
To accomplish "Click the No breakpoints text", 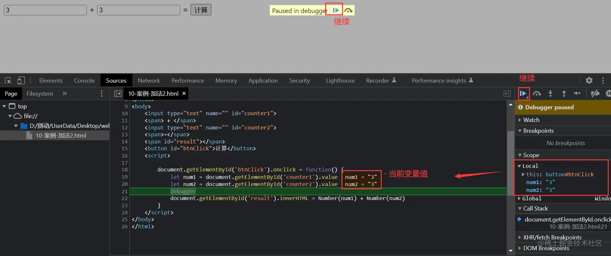I will [565, 143].
